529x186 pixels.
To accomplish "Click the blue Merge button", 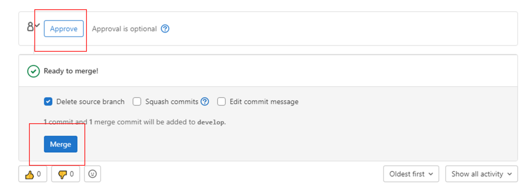I will point(60,144).
